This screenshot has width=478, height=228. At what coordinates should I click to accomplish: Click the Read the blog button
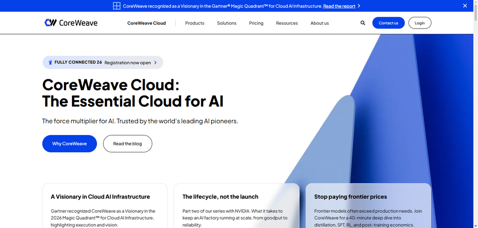coord(127,143)
